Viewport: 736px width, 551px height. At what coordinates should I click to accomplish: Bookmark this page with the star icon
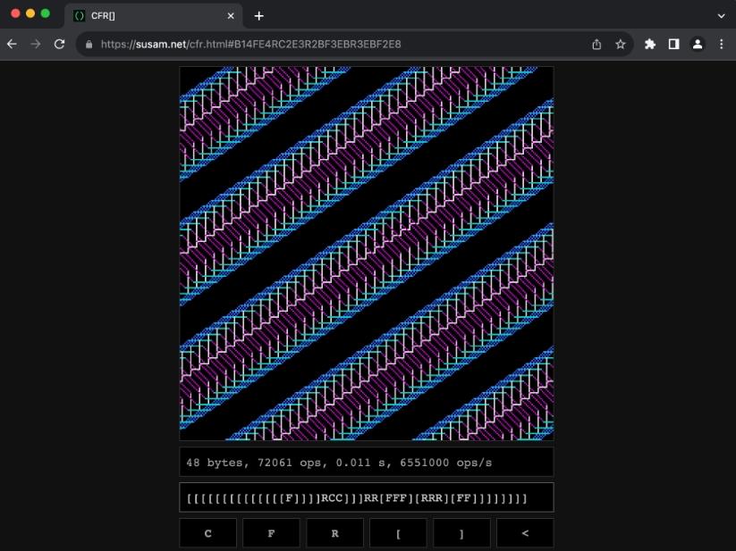(x=620, y=44)
